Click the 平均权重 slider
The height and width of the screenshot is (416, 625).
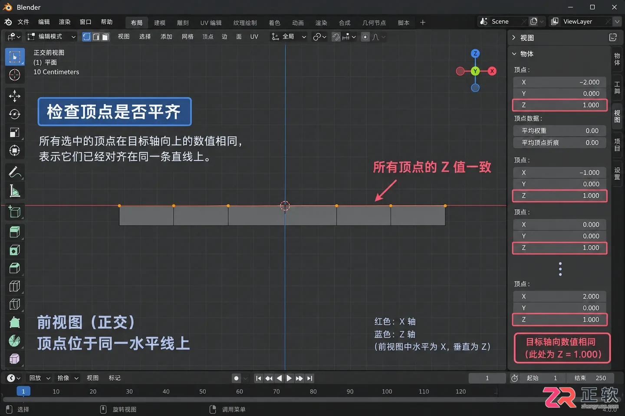[560, 131]
